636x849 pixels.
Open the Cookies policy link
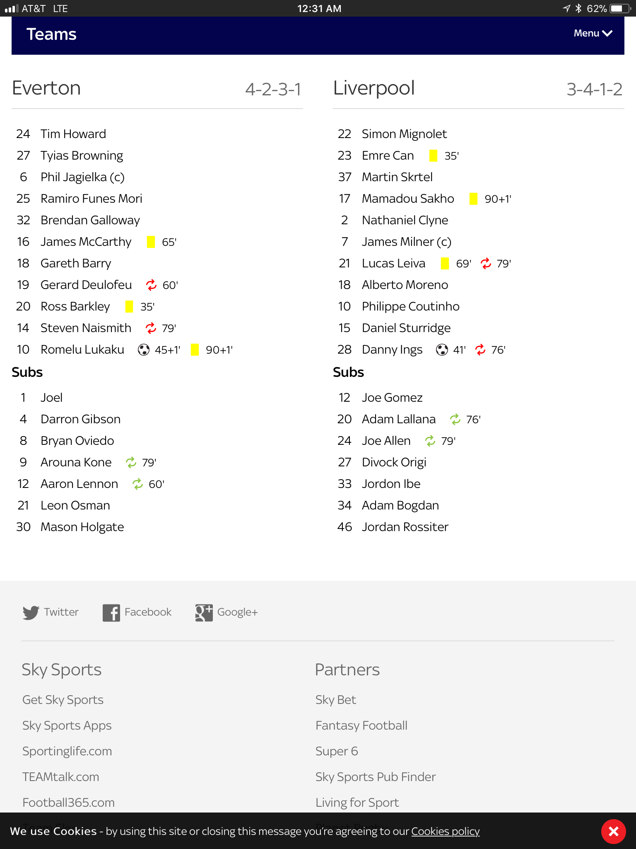point(445,831)
